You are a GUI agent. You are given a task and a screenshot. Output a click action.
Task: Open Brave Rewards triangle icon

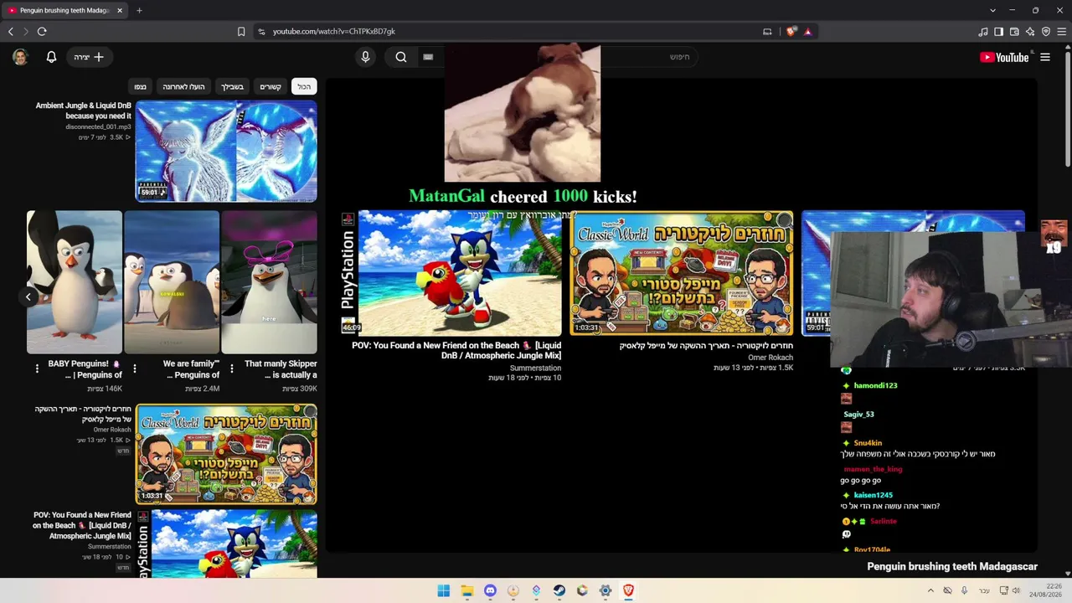[807, 32]
